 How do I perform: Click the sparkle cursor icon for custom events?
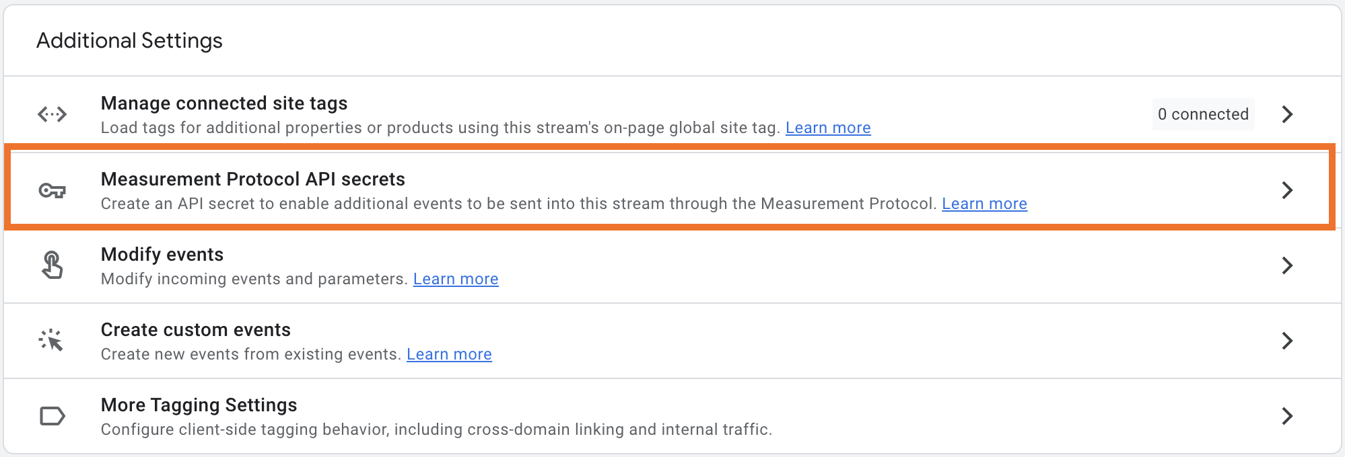[51, 340]
